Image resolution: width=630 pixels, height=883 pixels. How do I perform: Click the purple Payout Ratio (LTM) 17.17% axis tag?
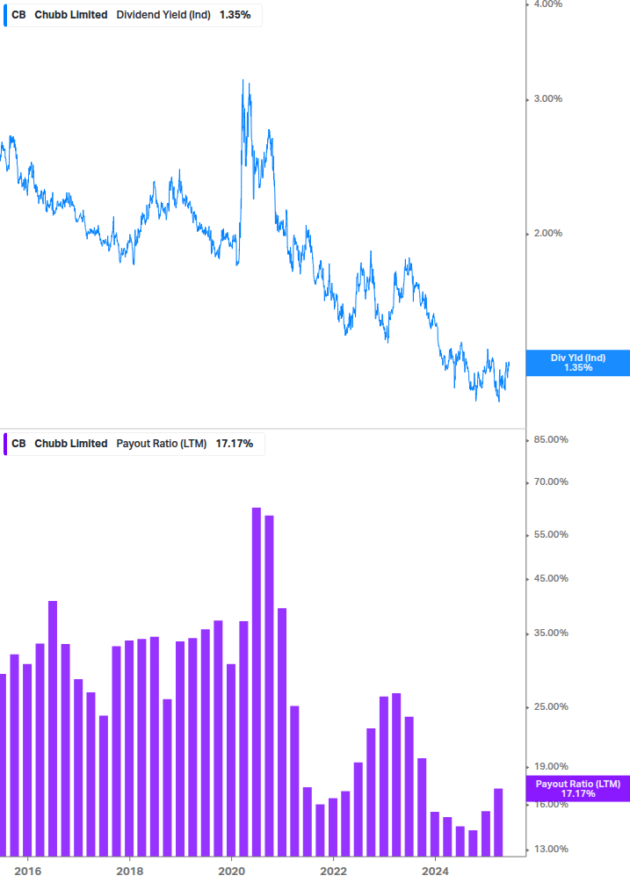(577, 788)
